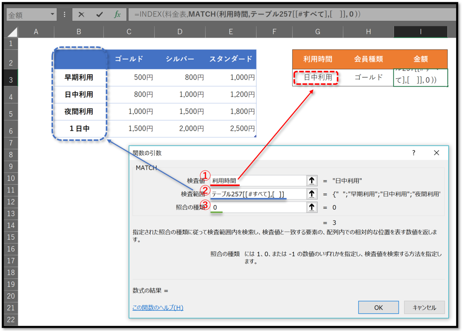The image size is (462, 331).
Task: Select column B header
Action: point(79,32)
